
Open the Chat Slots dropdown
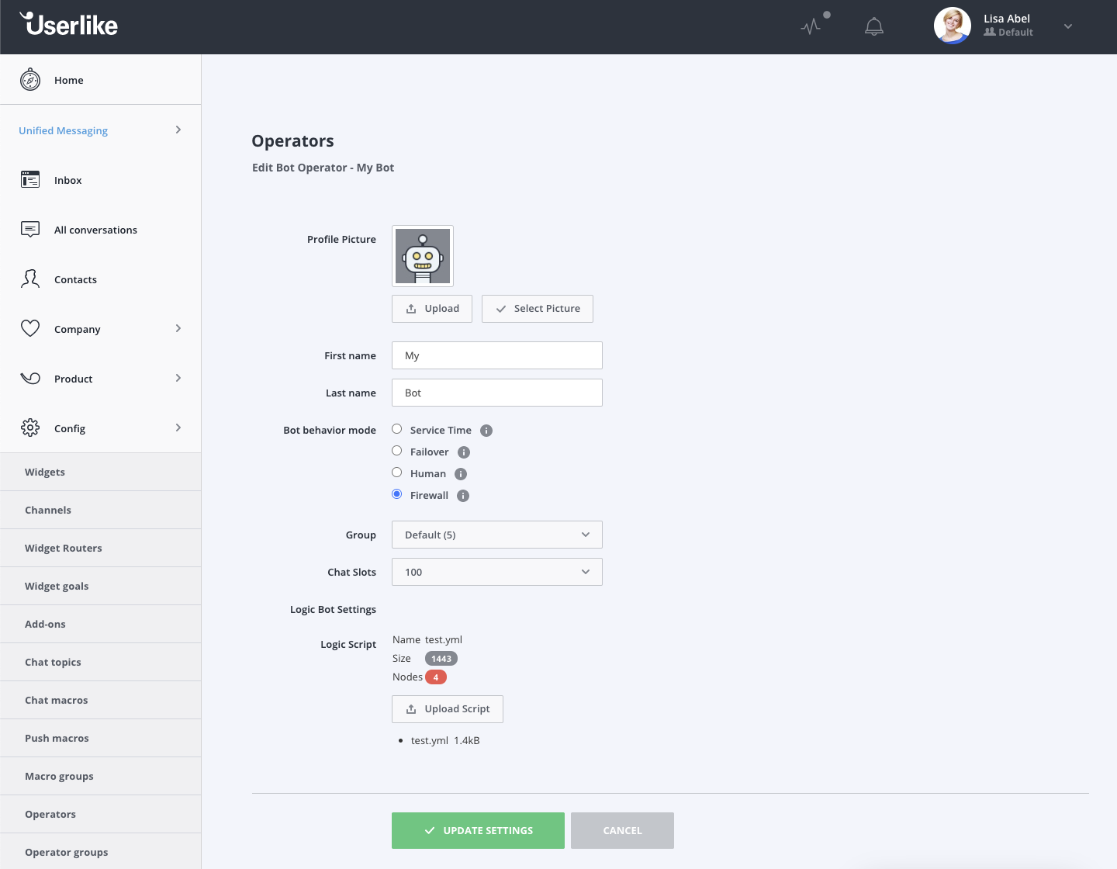pyautogui.click(x=496, y=572)
